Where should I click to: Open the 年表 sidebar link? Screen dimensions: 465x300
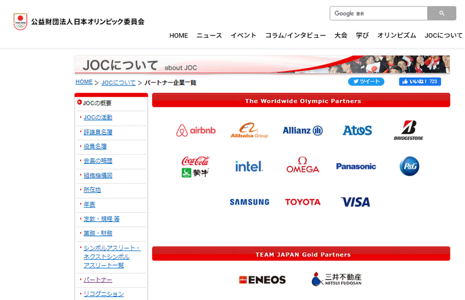(90, 205)
